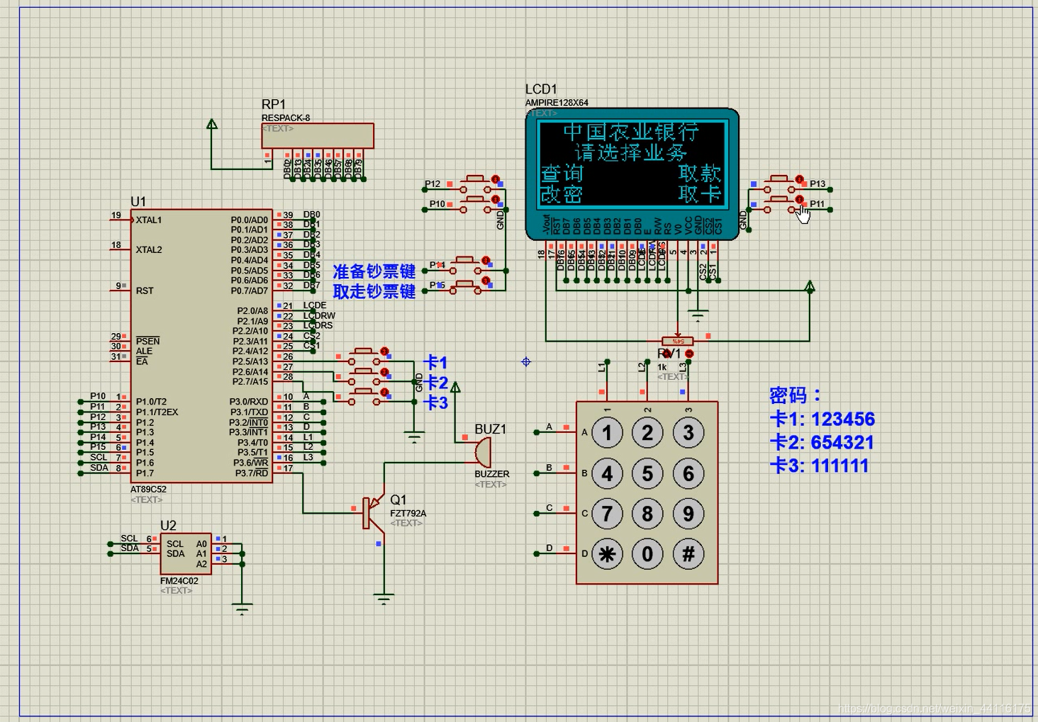Select the FM24C02 EEPROM chip U2
Viewport: 1038px width, 722px height.
pyautogui.click(x=186, y=553)
